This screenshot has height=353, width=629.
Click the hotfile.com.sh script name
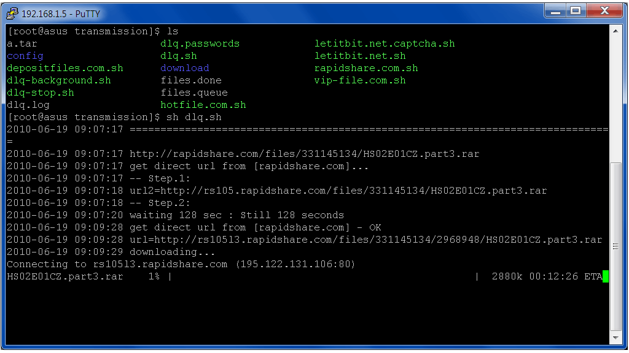click(x=203, y=105)
